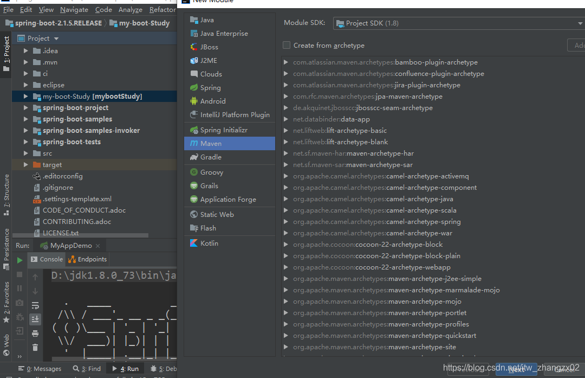The height and width of the screenshot is (378, 585).
Task: Toggle scroll to end of console
Action: pyautogui.click(x=35, y=319)
